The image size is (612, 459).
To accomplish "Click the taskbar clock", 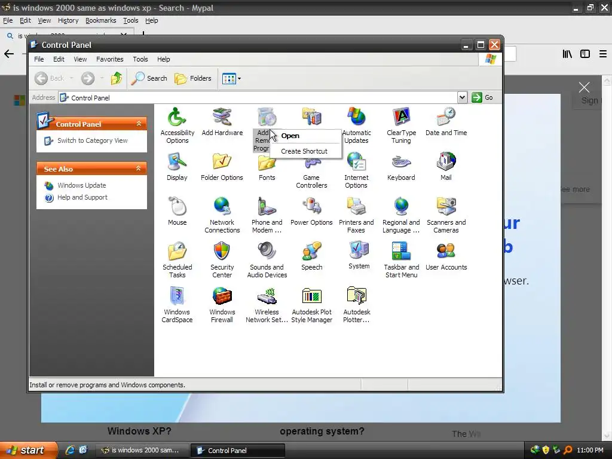I will point(590,451).
